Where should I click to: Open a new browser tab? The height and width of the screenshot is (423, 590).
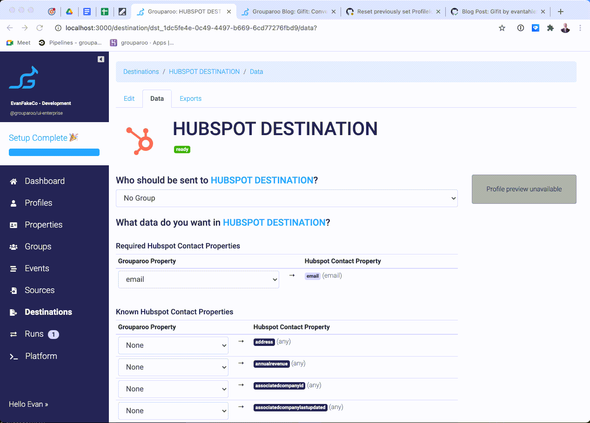coord(561,12)
